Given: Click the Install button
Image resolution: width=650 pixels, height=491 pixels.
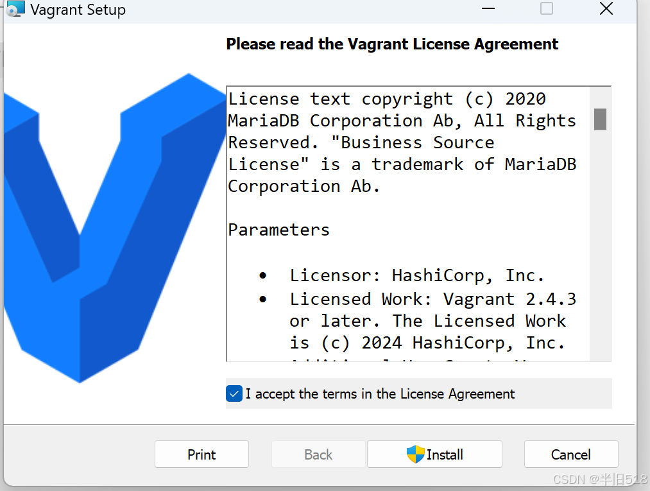Looking at the screenshot, I should click(x=434, y=454).
